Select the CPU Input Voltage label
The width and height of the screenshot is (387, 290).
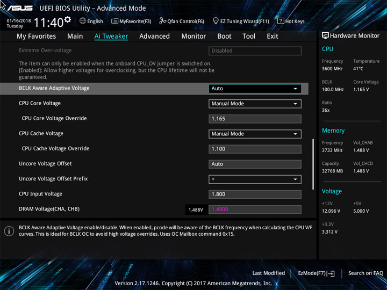pos(40,194)
